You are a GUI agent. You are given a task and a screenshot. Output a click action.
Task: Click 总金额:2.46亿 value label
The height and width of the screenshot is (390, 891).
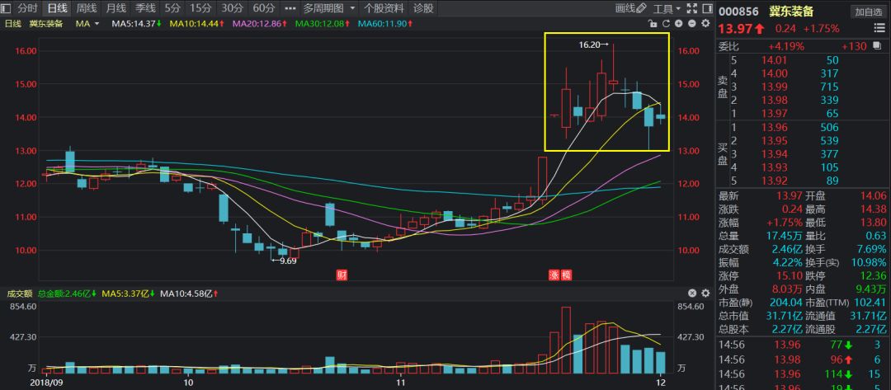pyautogui.click(x=66, y=294)
